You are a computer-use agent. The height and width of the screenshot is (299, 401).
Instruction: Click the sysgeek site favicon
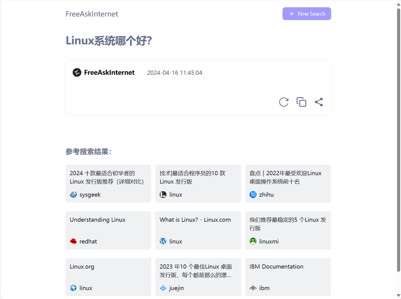point(73,195)
